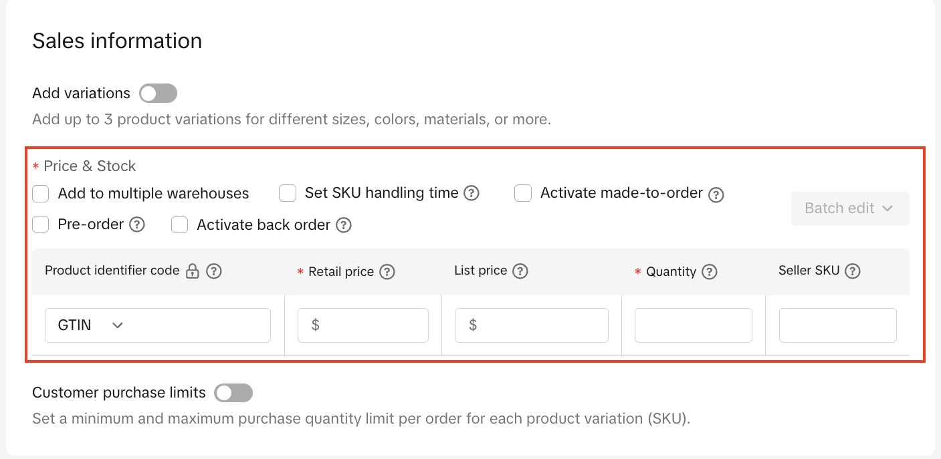This screenshot has height=459, width=941.
Task: Enable the Add variations toggle
Action: 158,94
